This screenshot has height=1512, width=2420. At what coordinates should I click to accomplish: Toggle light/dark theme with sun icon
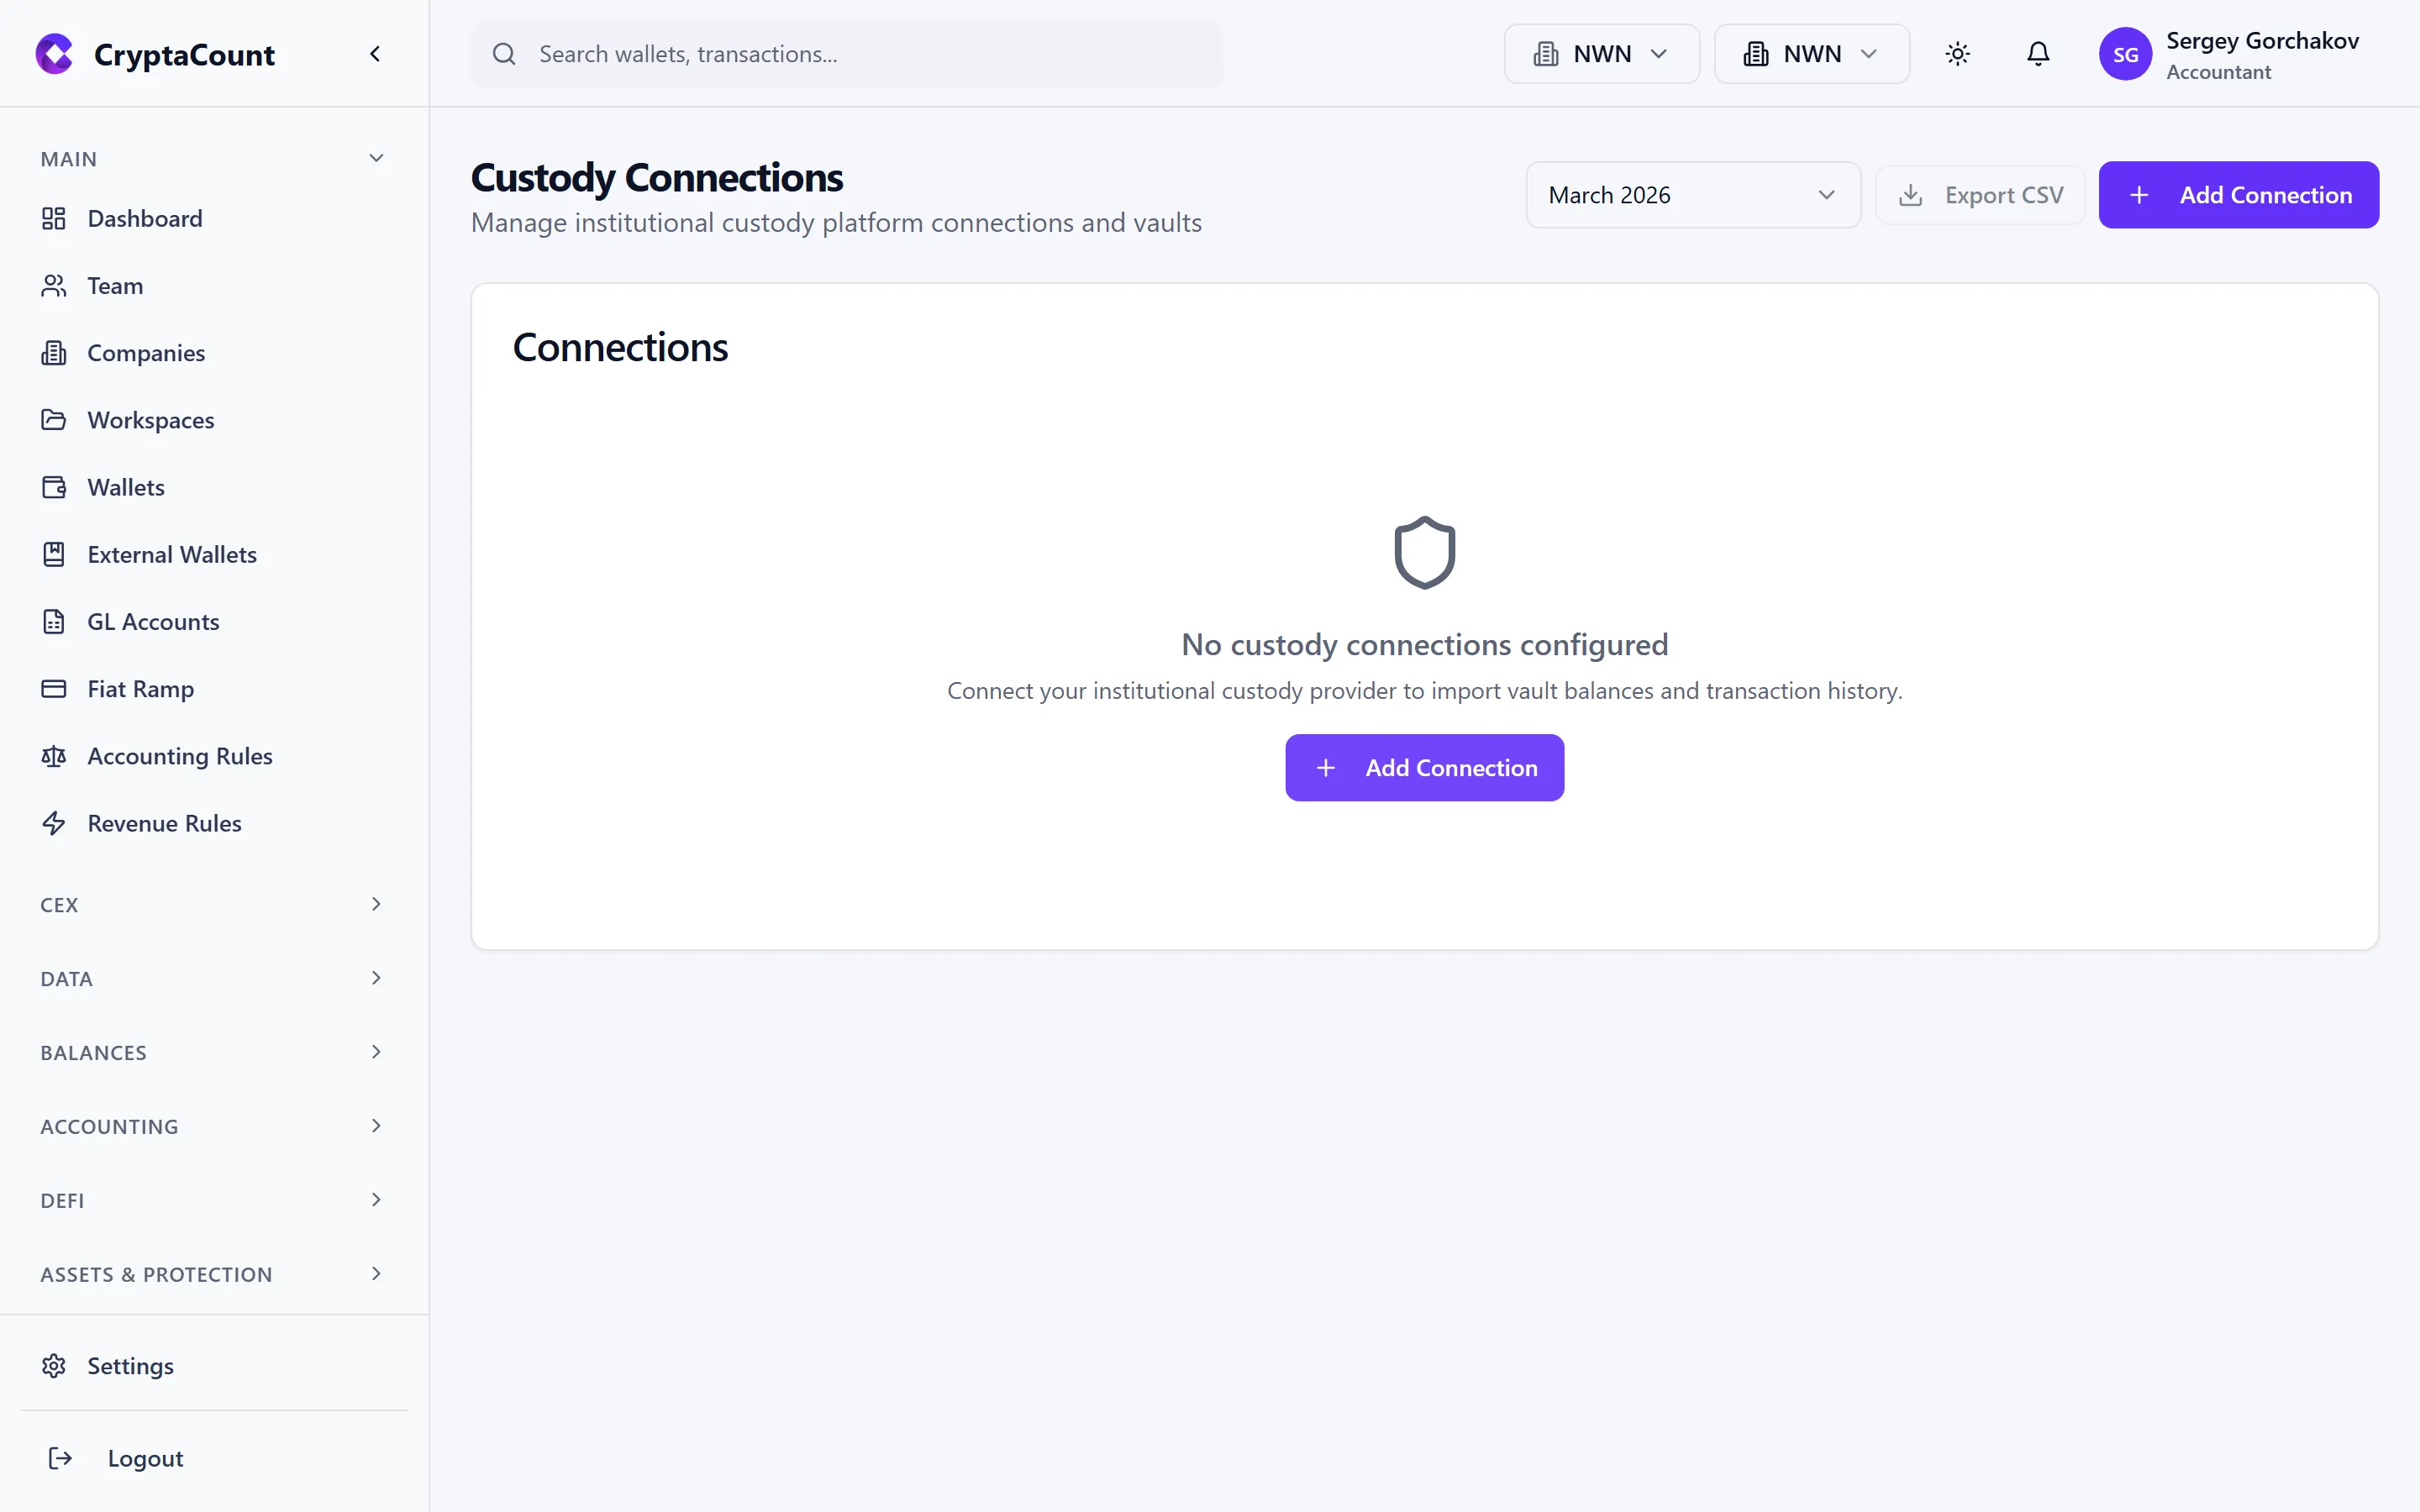click(1958, 54)
